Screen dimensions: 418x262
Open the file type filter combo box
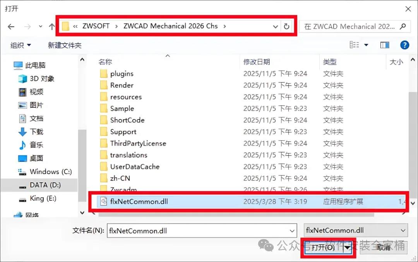point(356,230)
